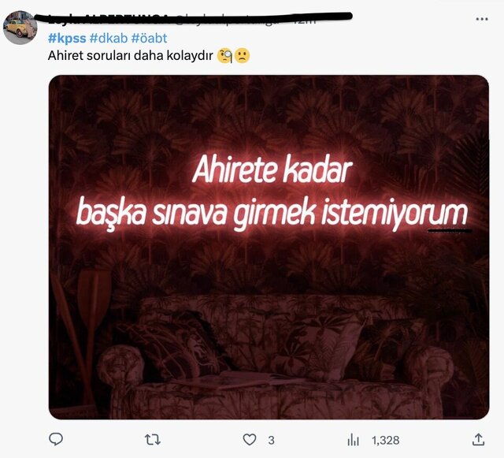Open the reply speech bubble icon
Screen dimensions: 504x458
tap(56, 439)
